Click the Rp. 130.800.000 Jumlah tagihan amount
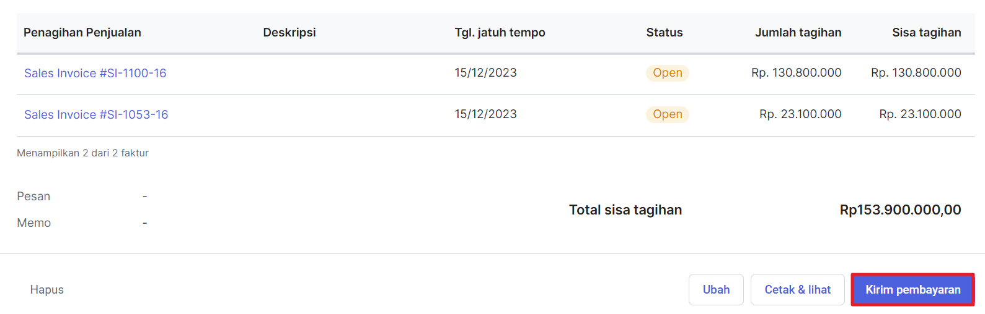This screenshot has width=985, height=314. click(x=796, y=73)
